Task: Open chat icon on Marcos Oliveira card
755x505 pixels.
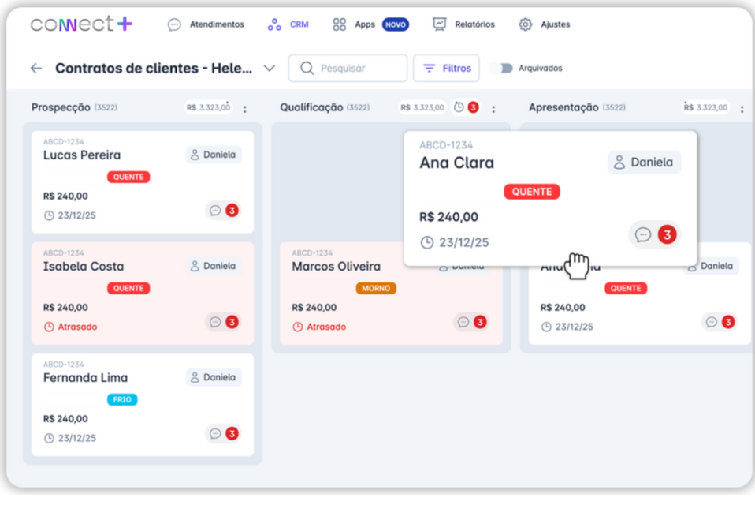Action: pyautogui.click(x=463, y=322)
